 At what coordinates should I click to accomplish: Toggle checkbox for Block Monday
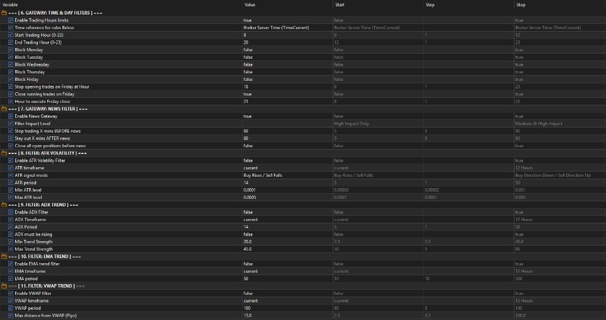coord(11,50)
